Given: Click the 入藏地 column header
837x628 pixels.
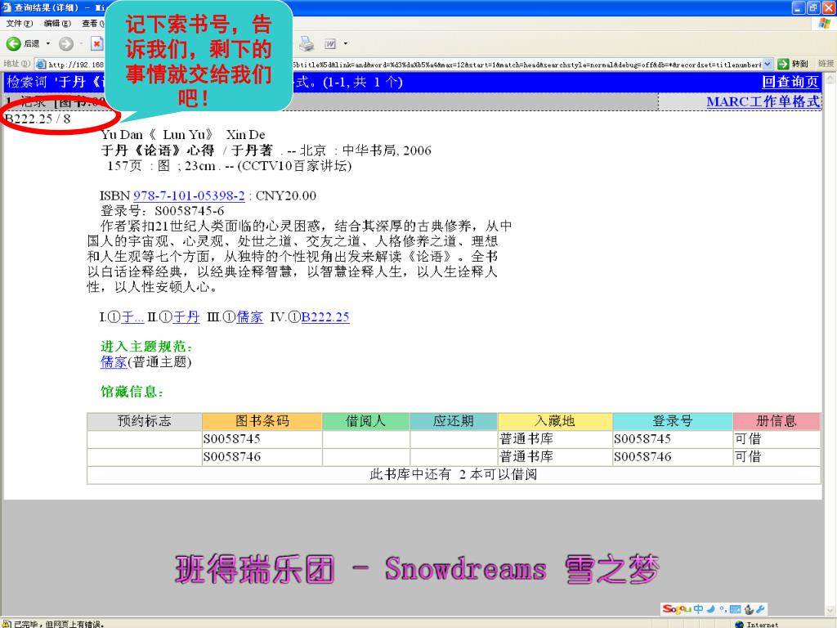Looking at the screenshot, I should 555,421.
